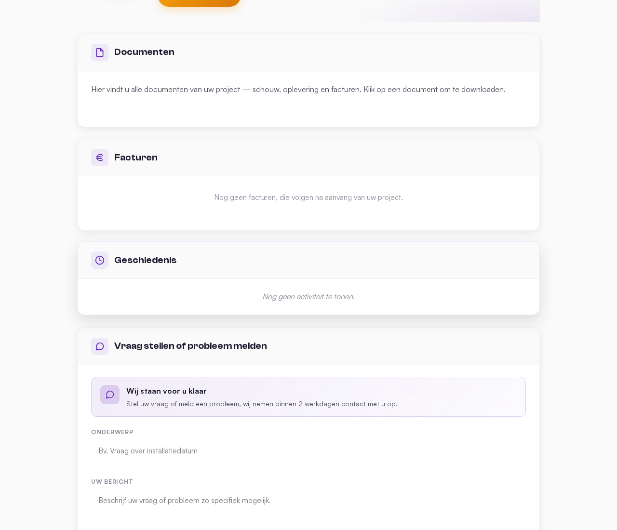Click the ONDERWERP field label
Image resolution: width=617 pixels, height=530 pixels.
click(112, 432)
